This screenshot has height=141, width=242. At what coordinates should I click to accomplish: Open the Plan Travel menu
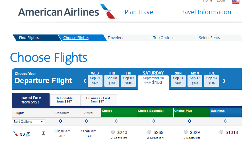point(140,12)
